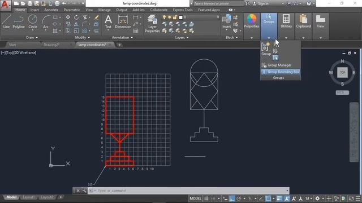Click the Table icon in Annotation panel
Viewport: 362px width, 203px height.
coord(136,31)
